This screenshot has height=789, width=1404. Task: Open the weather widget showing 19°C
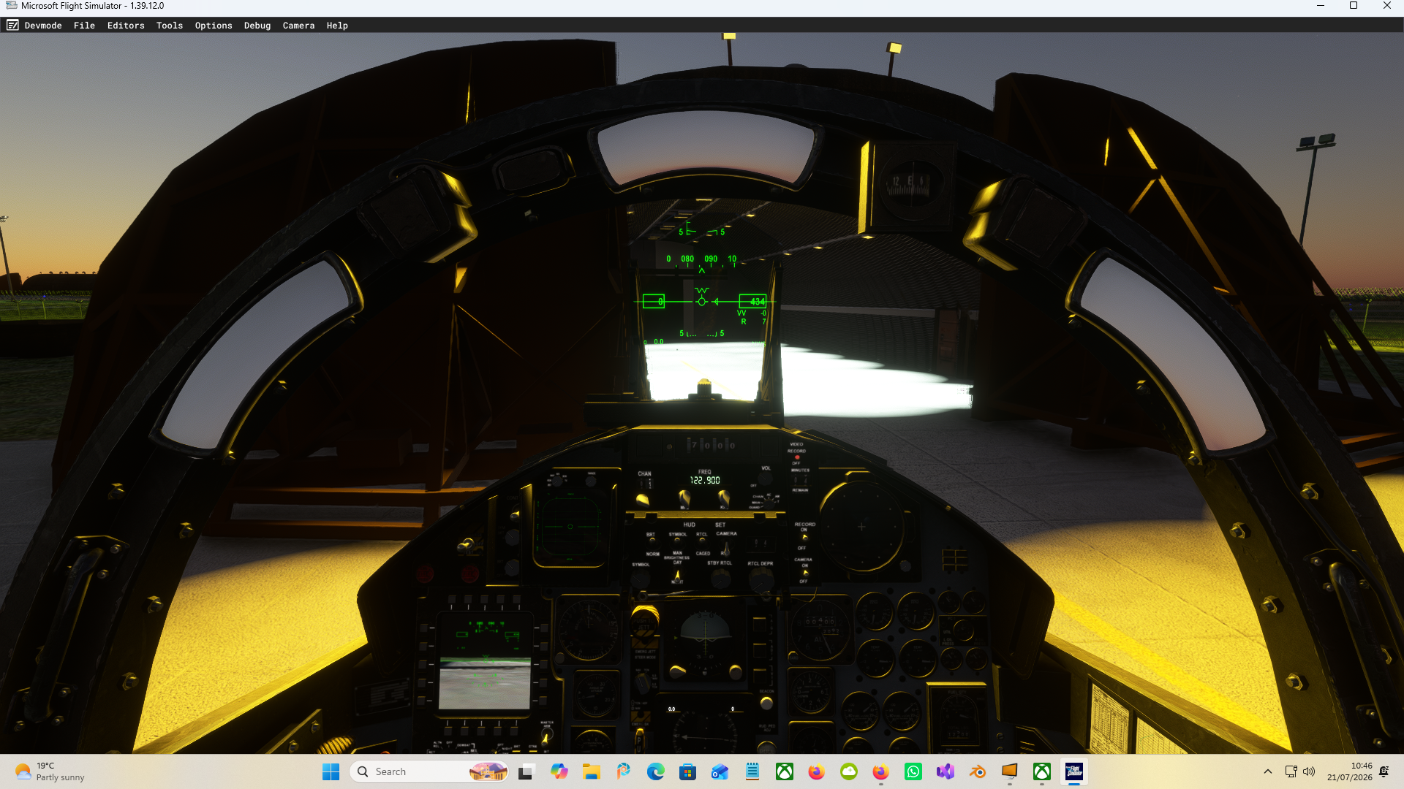[50, 771]
